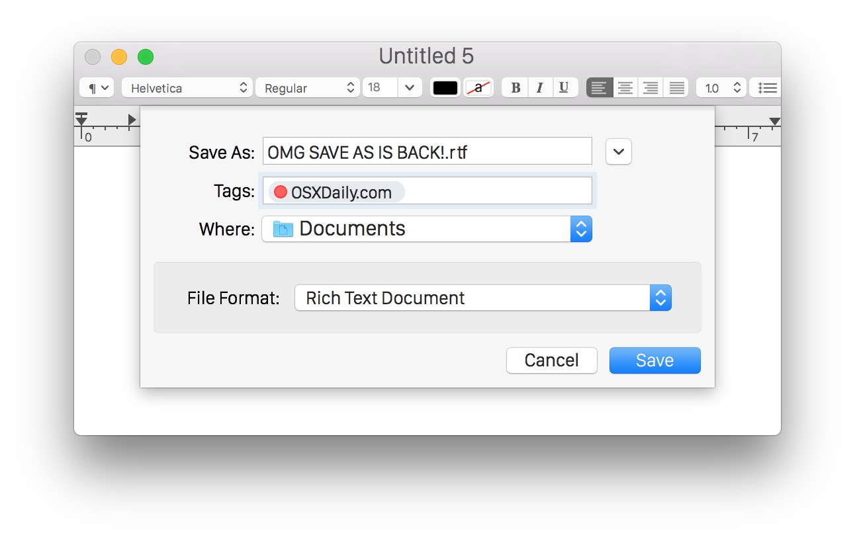The height and width of the screenshot is (541, 855).
Task: Open the black text color swatch
Action: (445, 88)
